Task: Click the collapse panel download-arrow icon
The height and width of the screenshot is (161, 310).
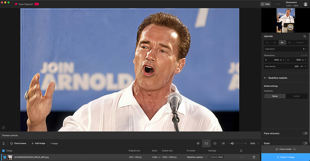Action: pyautogui.click(x=4, y=144)
